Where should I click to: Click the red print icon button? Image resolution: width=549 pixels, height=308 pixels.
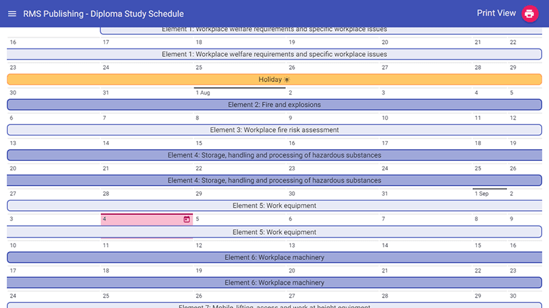click(530, 14)
